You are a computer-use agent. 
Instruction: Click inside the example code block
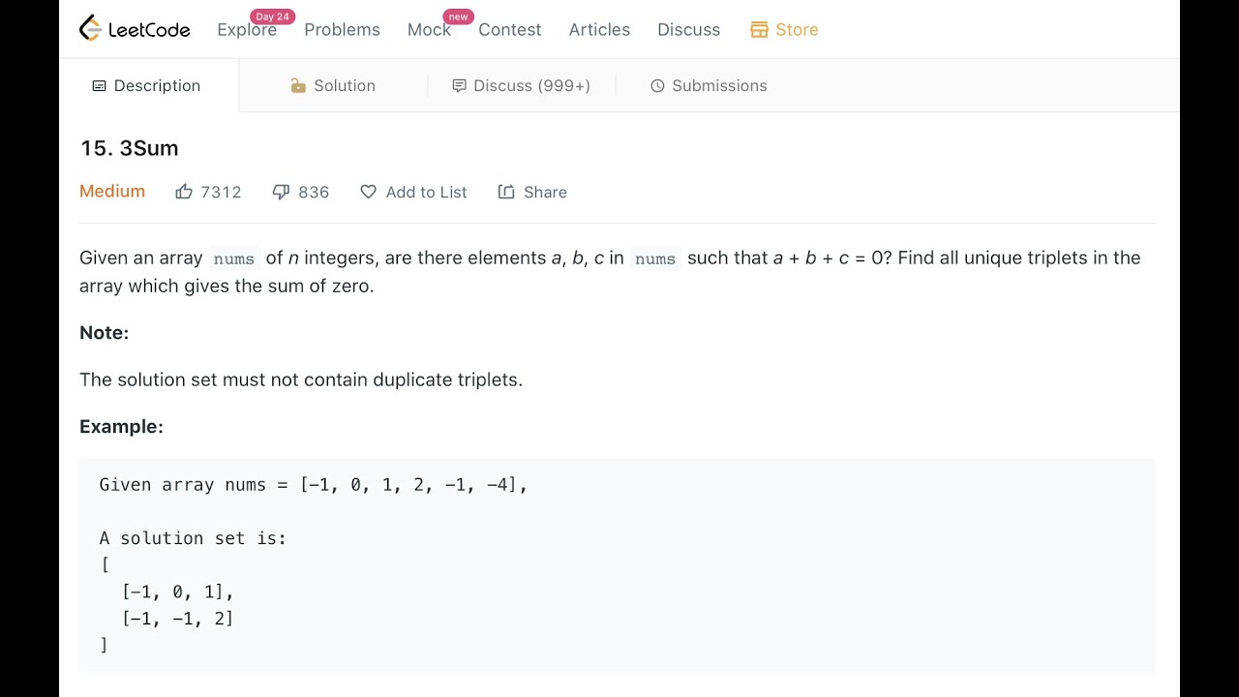[x=617, y=565]
